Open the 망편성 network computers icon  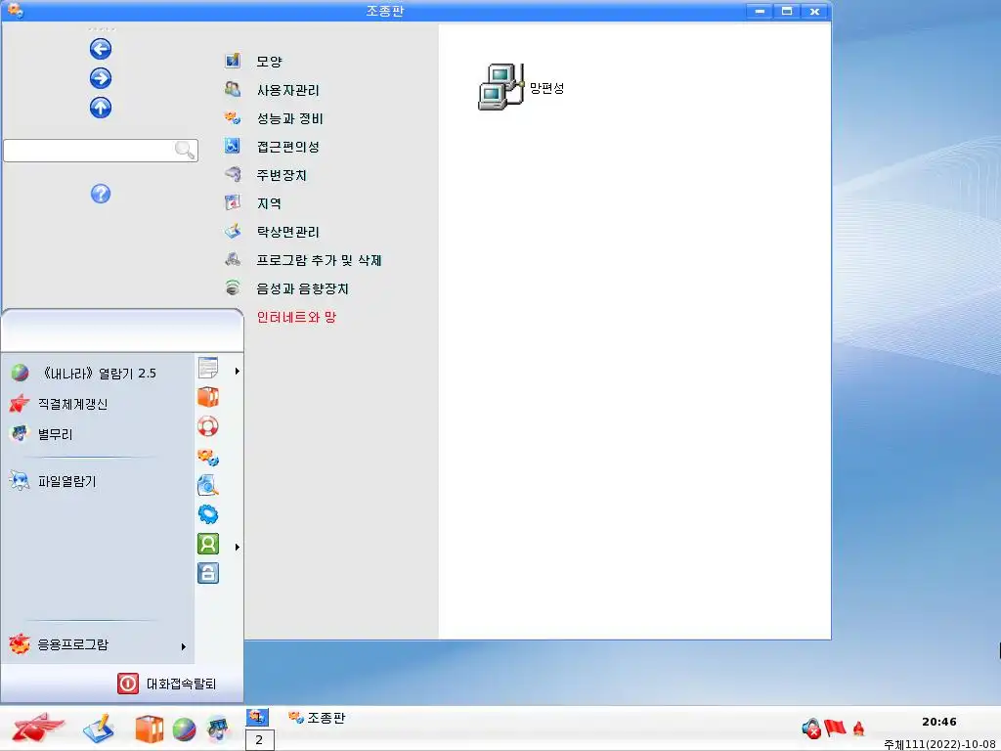click(x=501, y=87)
